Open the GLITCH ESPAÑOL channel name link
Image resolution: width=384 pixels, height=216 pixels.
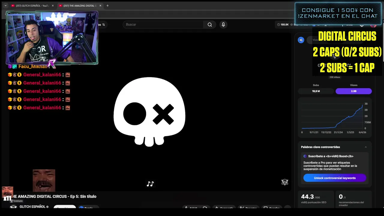32,207
